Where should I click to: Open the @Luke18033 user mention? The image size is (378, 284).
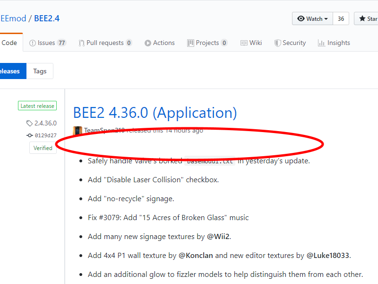[327, 255]
